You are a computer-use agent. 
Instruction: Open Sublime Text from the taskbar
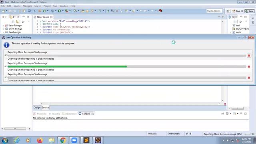tap(86, 140)
